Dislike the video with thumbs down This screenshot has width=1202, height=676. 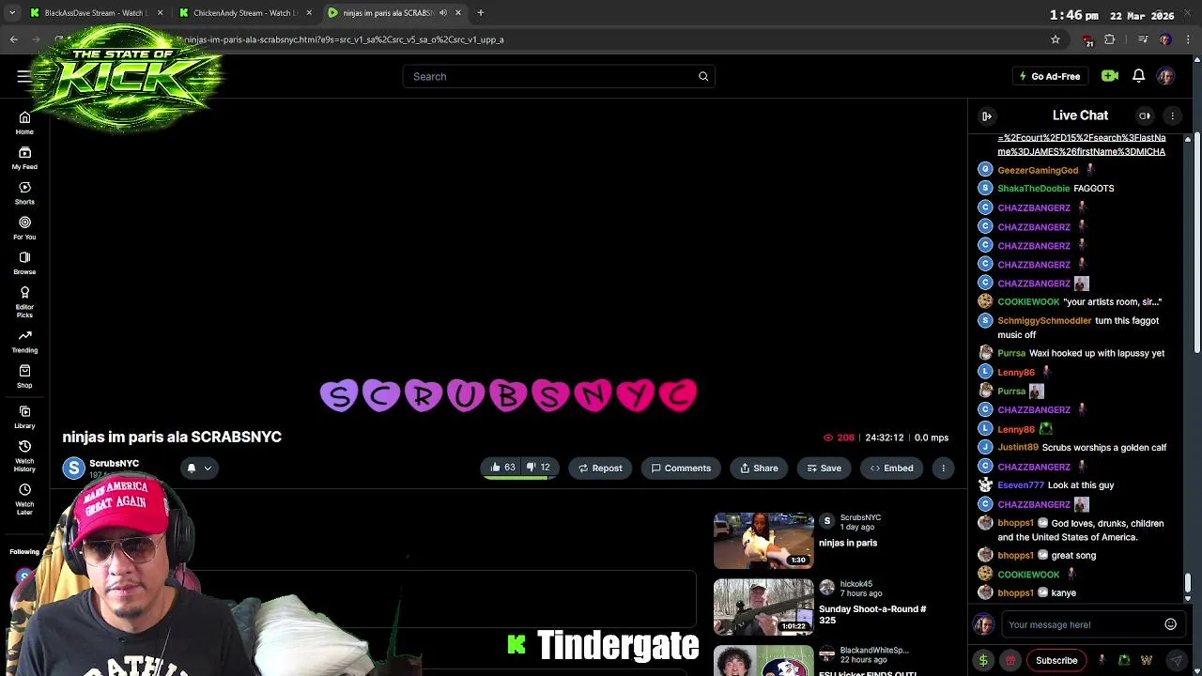[x=538, y=468]
